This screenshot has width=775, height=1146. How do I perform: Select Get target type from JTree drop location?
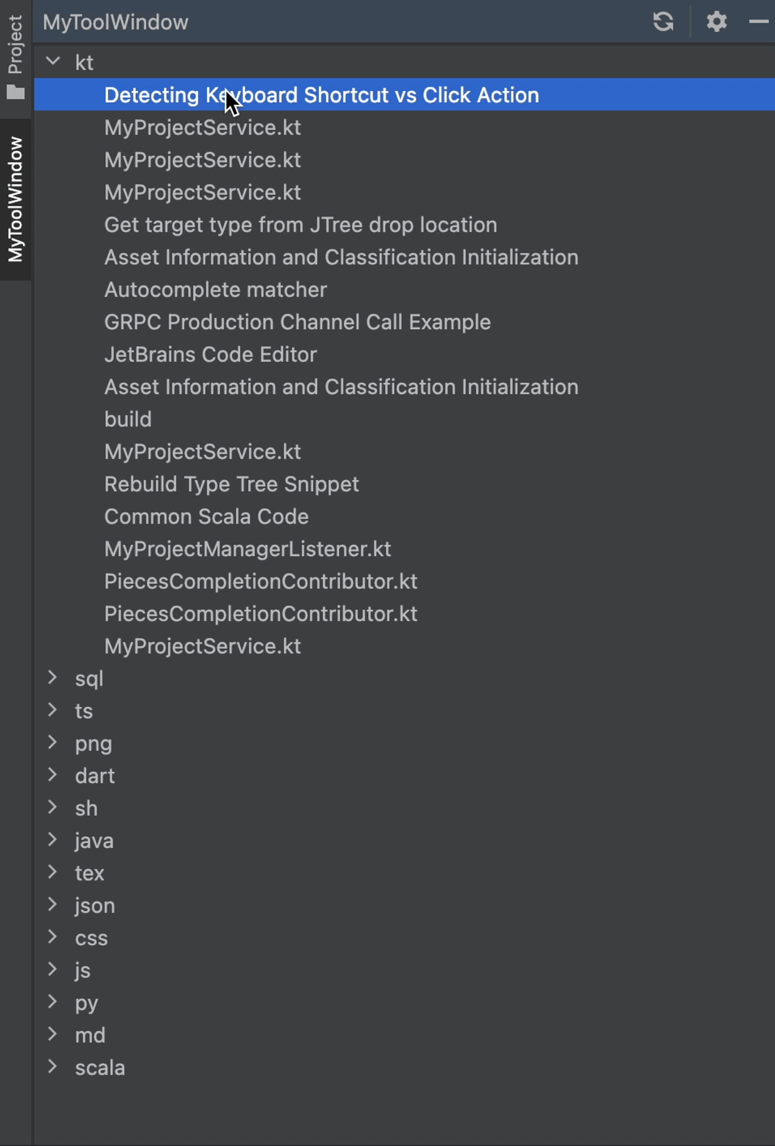301,225
